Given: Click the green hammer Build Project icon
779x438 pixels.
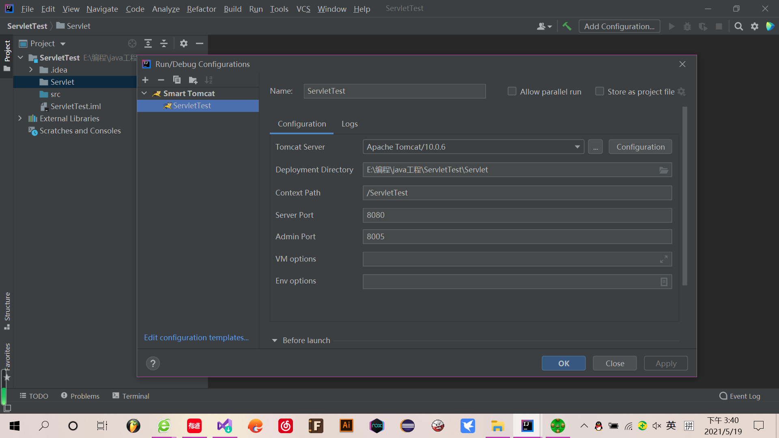Looking at the screenshot, I should click(x=567, y=26).
